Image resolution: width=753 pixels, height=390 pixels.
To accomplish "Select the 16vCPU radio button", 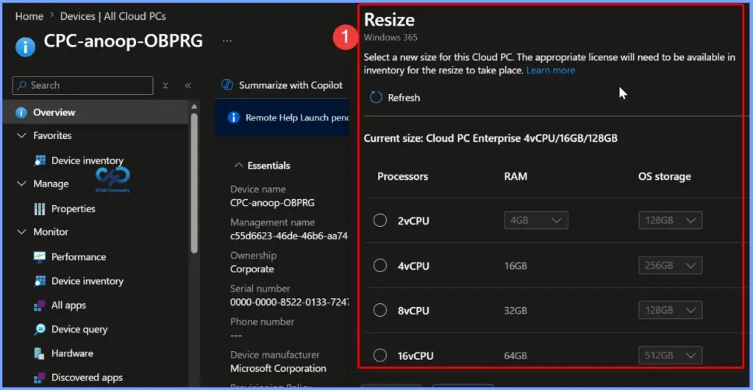I will 380,355.
